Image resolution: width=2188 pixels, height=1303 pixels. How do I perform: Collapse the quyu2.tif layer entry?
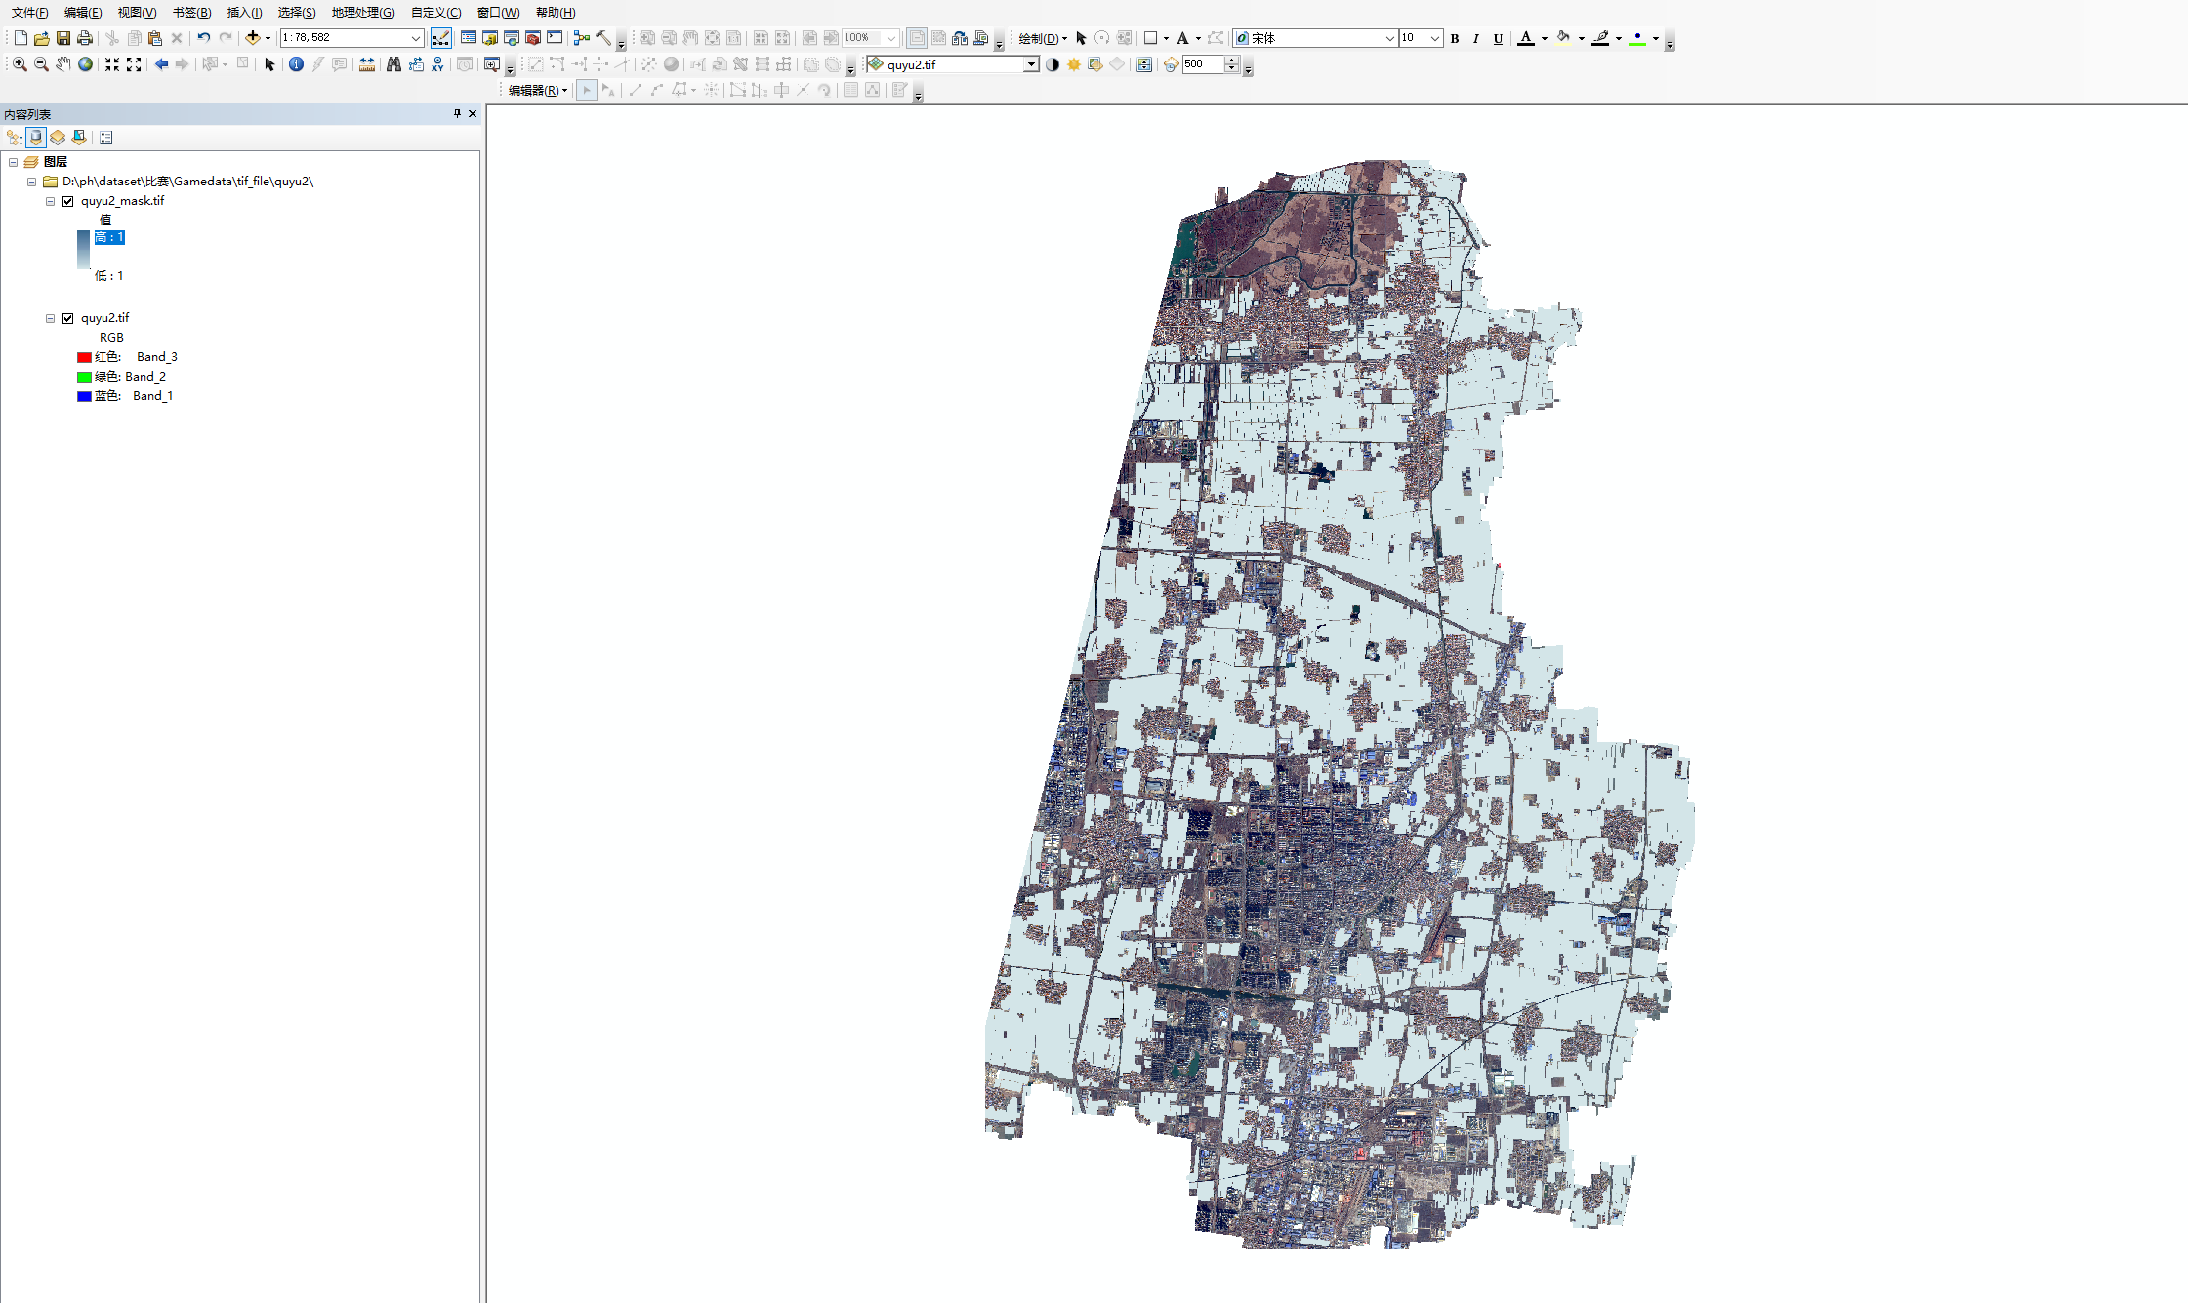(50, 317)
